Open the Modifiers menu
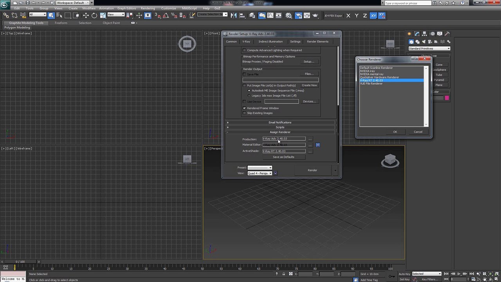The image size is (501, 282). click(89, 8)
